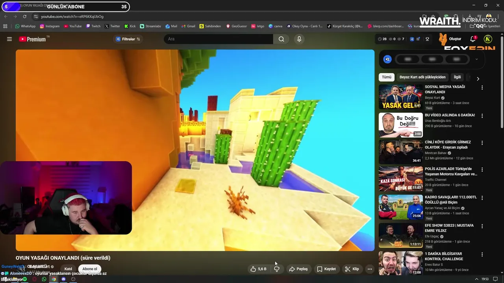Open Sahibinden bookmark
This screenshot has width=504, height=283.
(x=210, y=26)
